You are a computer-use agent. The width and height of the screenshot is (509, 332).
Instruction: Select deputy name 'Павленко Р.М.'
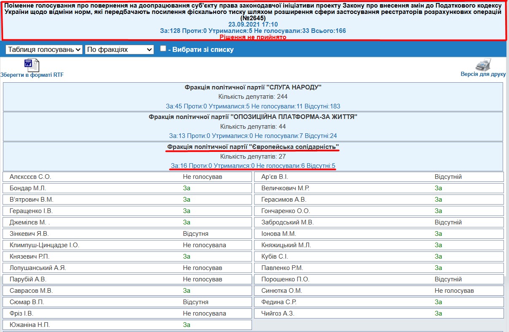coord(282,268)
